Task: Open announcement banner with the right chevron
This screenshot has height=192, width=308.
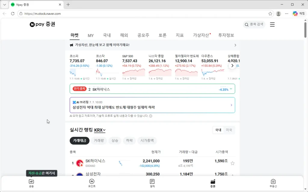Action: pyautogui.click(x=235, y=45)
